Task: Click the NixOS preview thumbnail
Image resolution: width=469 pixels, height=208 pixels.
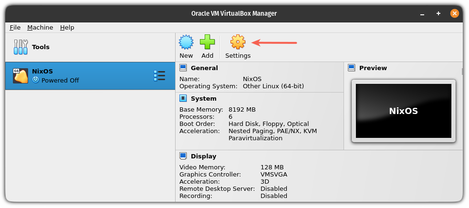Action: (403, 111)
